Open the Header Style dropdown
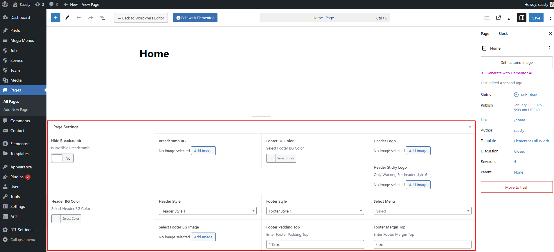Viewport: 554px width, 252px height. 208,211
